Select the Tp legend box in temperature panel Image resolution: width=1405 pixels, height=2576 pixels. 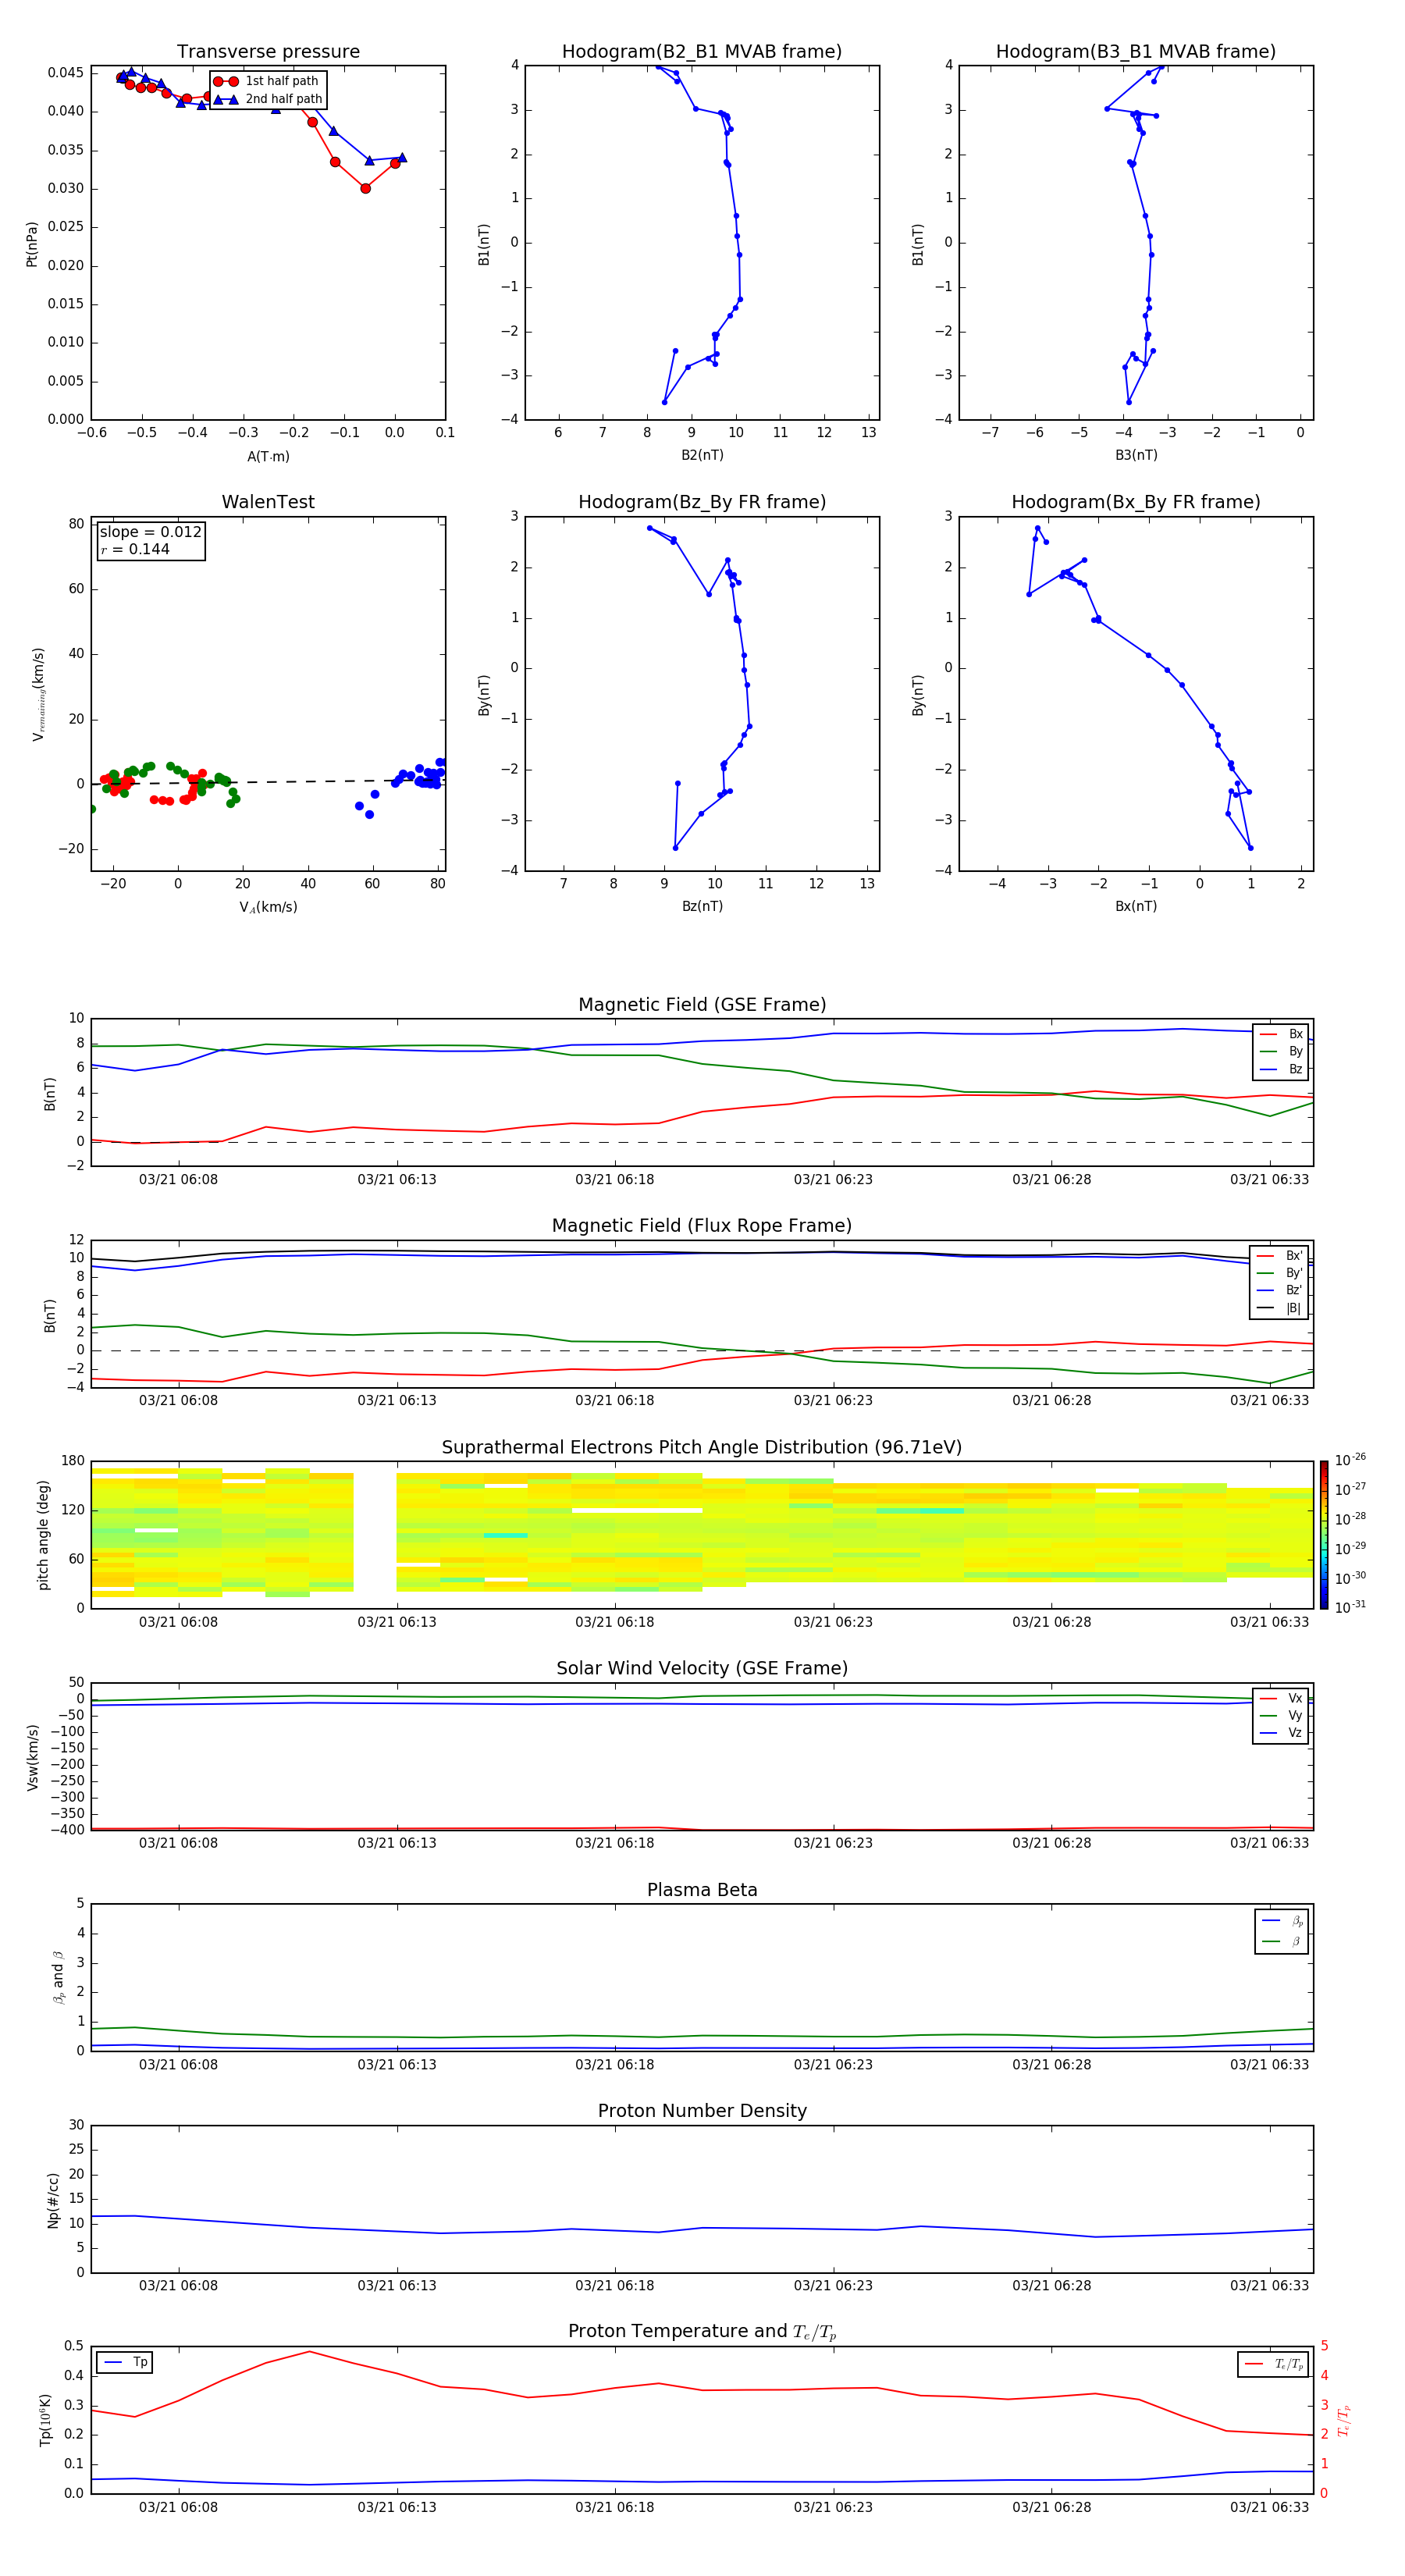(x=125, y=2362)
